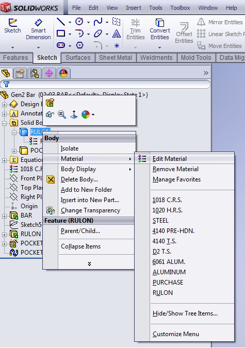Open the DimXpertManager tab
This screenshot has width=245, height=348.
tap(49, 73)
